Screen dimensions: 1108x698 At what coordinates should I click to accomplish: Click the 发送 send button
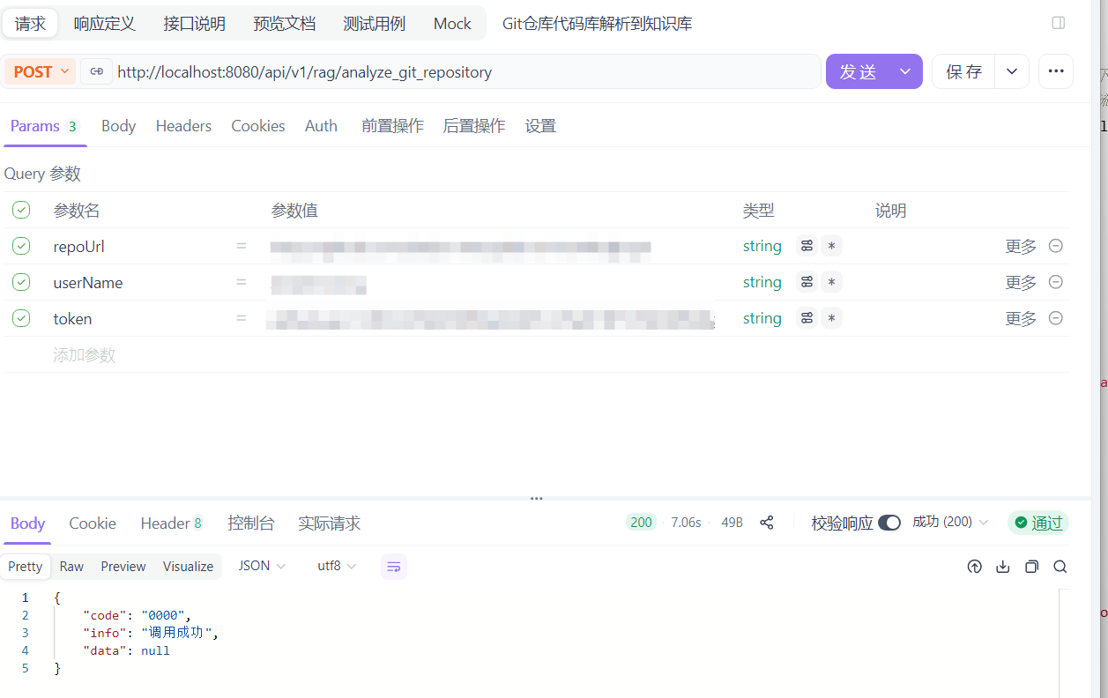pos(858,71)
